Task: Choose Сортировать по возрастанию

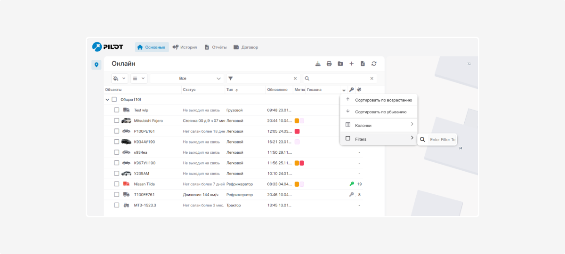Action: pos(383,100)
